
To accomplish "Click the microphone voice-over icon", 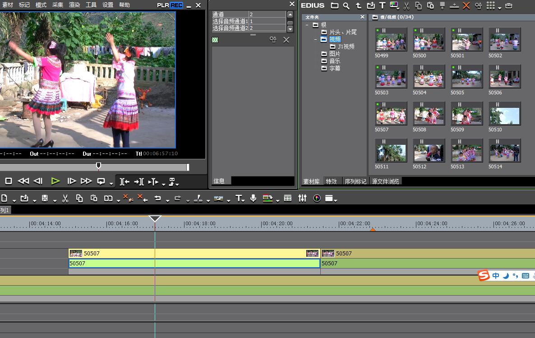I will point(253,199).
